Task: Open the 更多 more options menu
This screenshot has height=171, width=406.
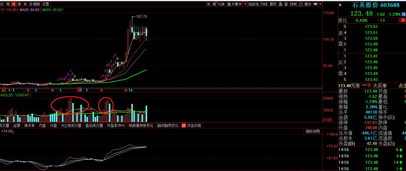Action: pyautogui.click(x=308, y=4)
